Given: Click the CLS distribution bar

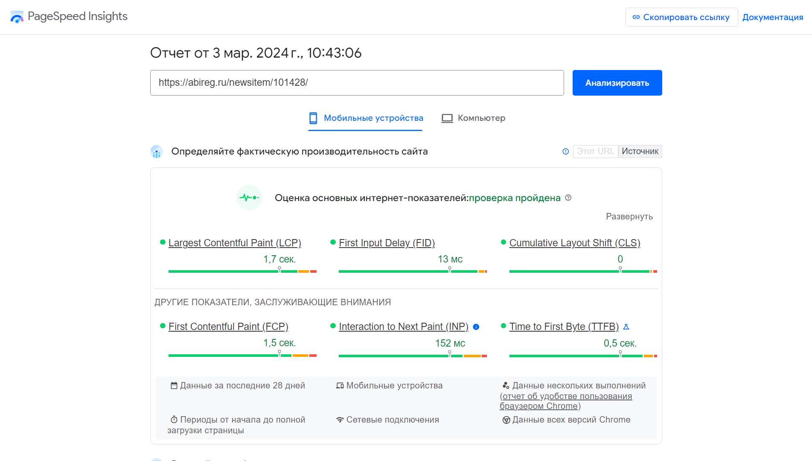Looking at the screenshot, I should (x=583, y=271).
